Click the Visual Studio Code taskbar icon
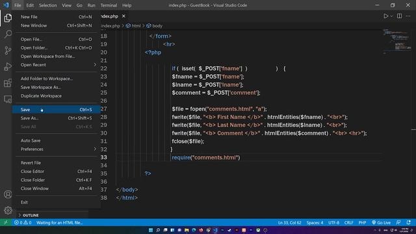The width and height of the screenshot is (416, 234). pyautogui.click(x=215, y=230)
